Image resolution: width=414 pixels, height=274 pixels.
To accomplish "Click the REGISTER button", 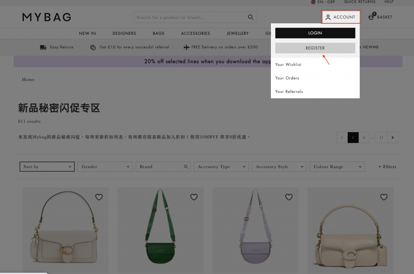I will point(315,48).
